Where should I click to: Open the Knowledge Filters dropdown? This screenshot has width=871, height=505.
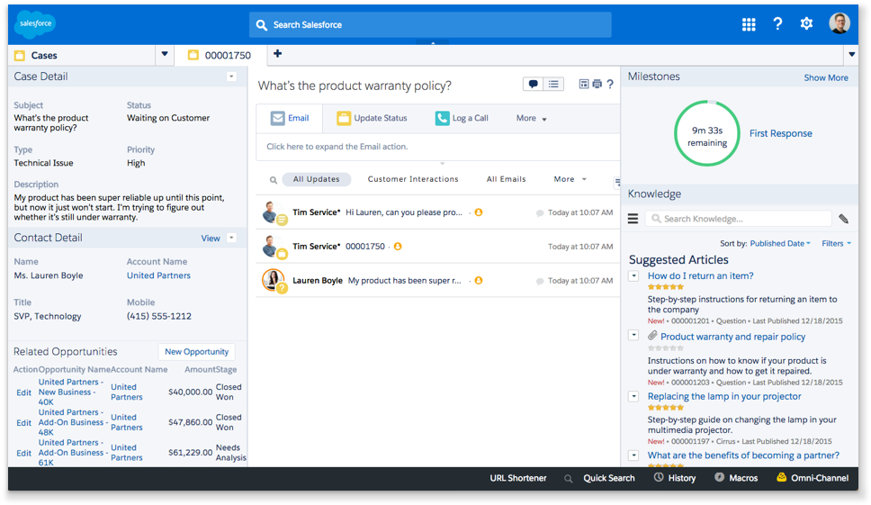[836, 243]
